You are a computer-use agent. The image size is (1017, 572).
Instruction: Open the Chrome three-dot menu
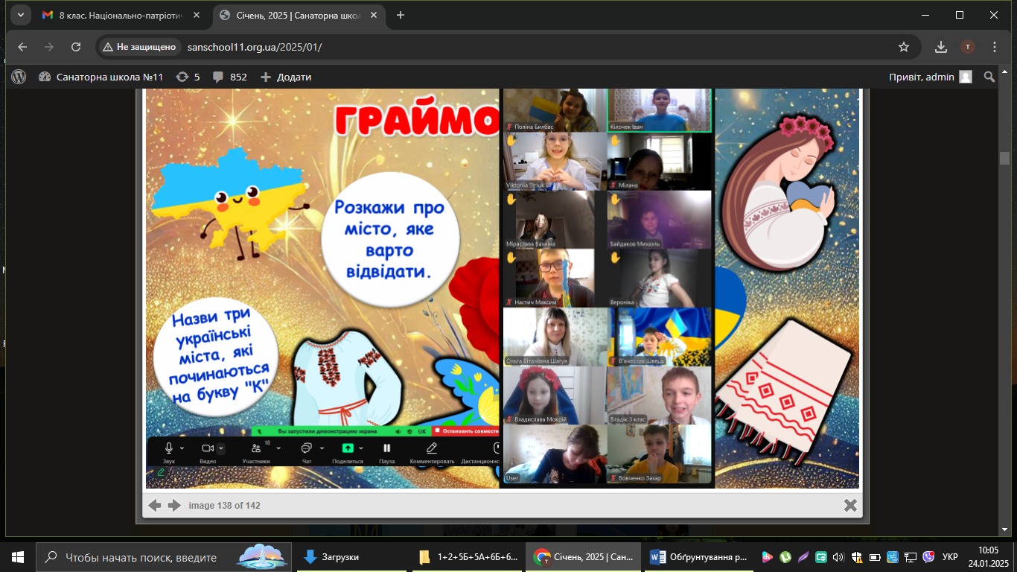point(995,47)
